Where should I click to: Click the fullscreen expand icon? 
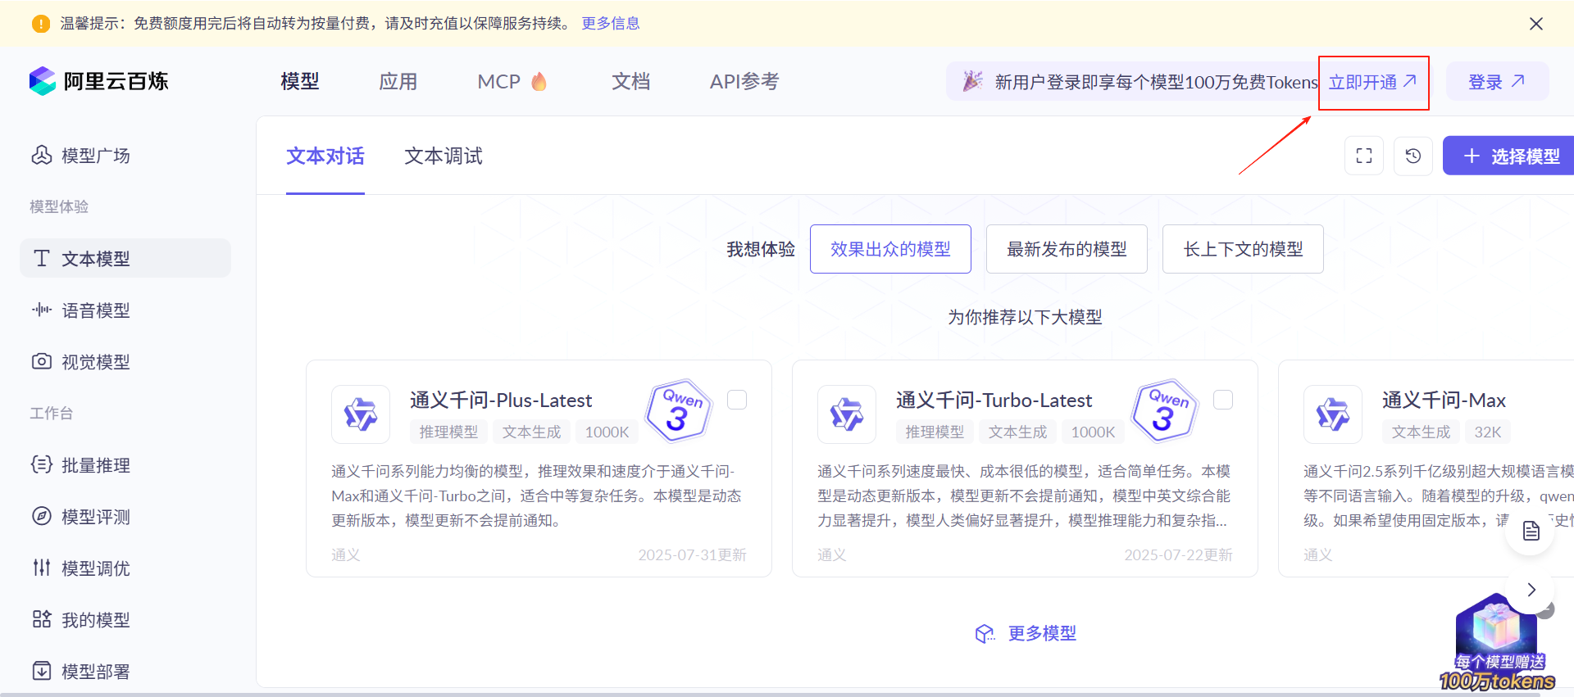pos(1364,156)
